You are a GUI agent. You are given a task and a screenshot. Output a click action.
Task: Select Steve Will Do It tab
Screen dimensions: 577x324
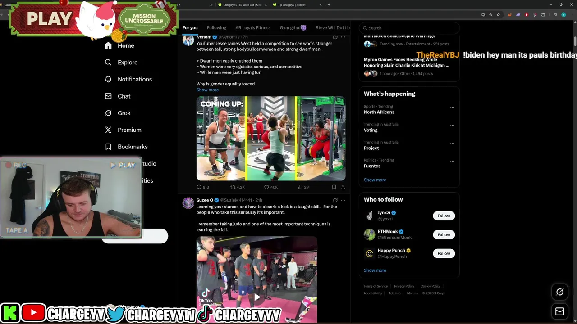(x=333, y=27)
